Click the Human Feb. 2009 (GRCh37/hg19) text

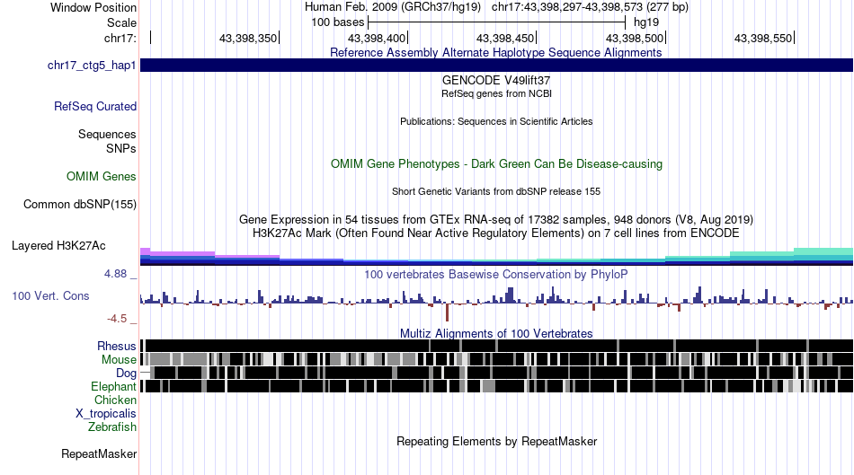[x=393, y=7]
